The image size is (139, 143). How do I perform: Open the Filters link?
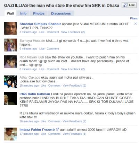(x=134, y=18)
